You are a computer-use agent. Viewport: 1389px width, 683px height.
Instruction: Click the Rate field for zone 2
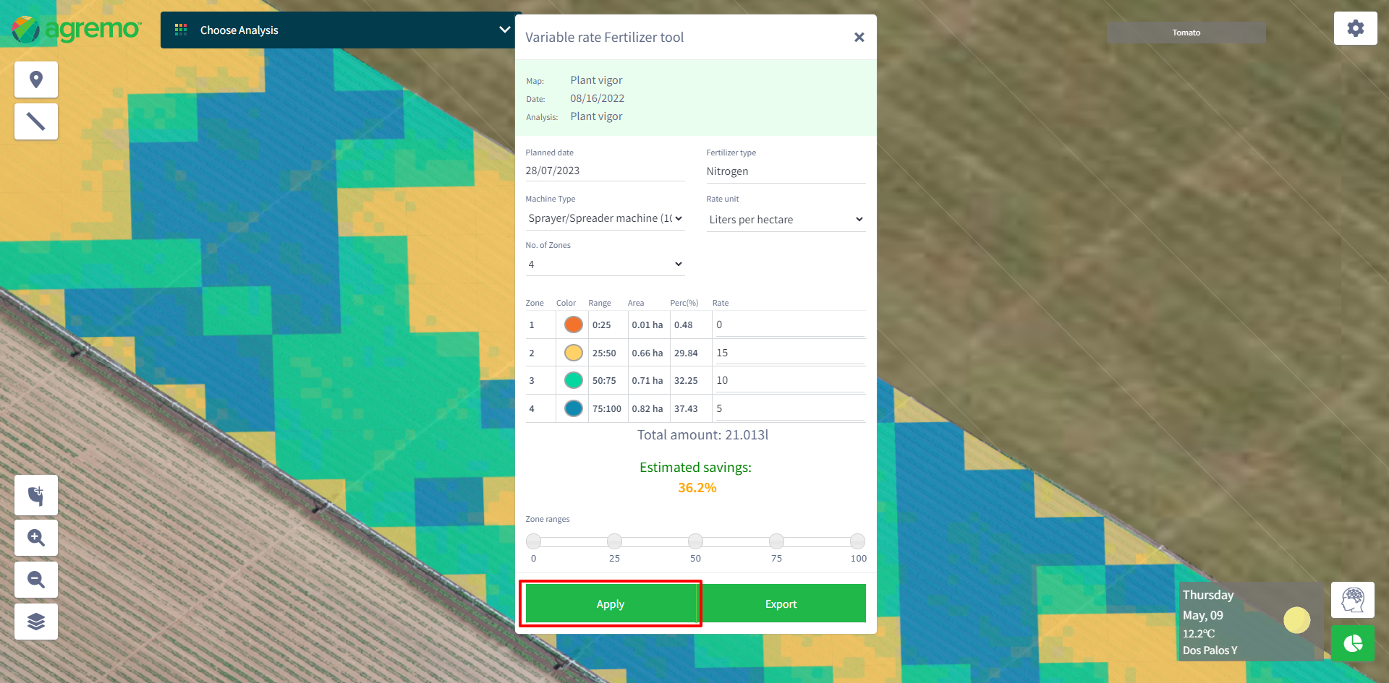point(789,353)
